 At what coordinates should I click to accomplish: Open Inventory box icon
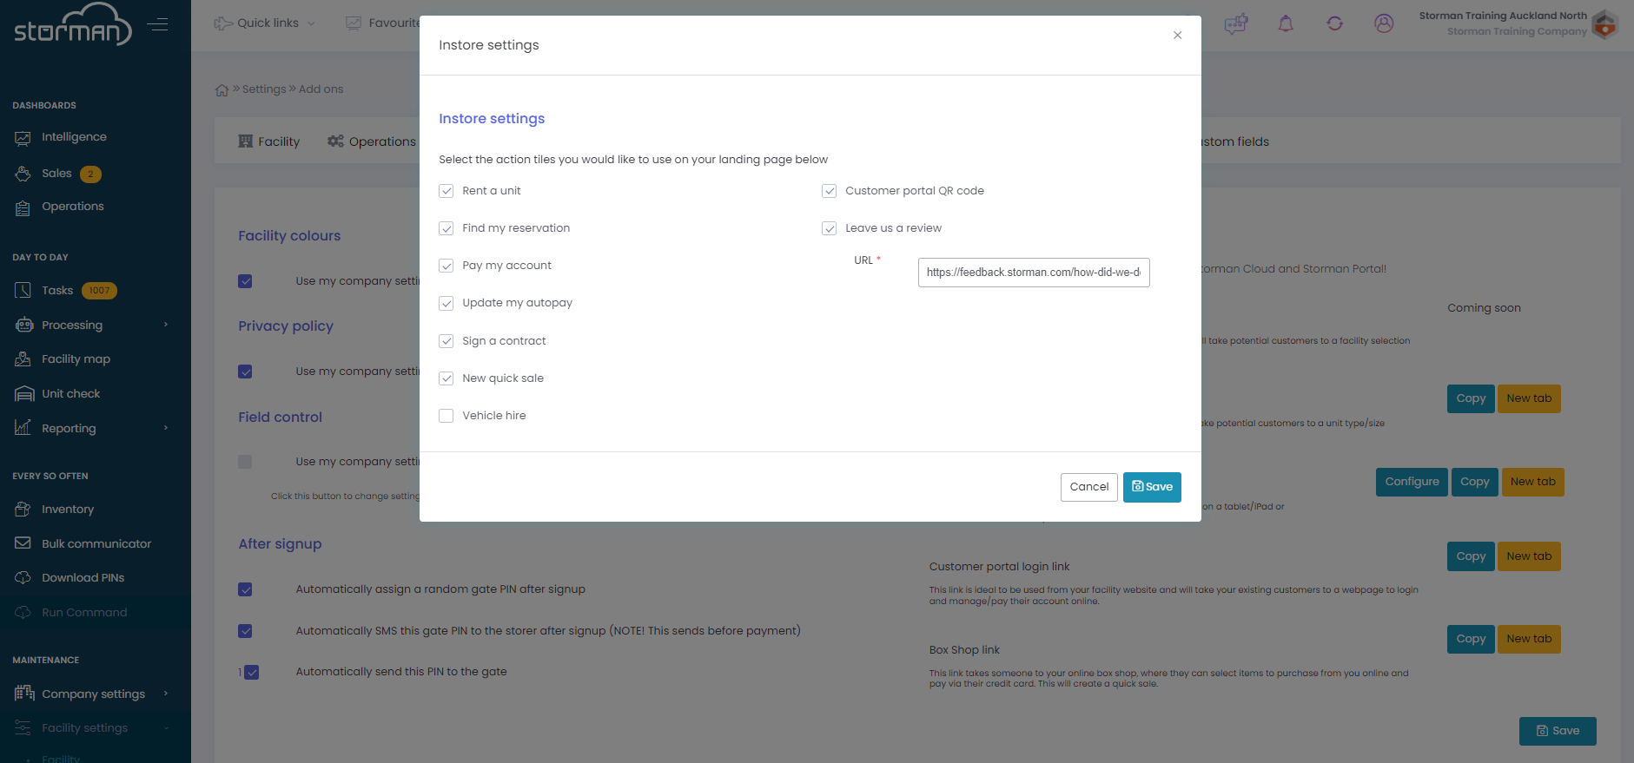(x=23, y=510)
